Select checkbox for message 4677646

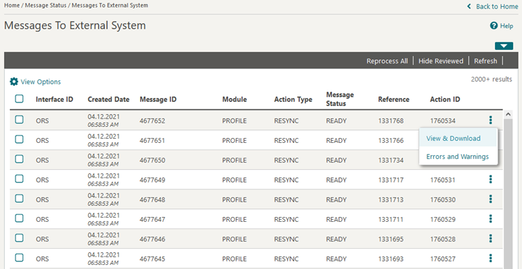pyautogui.click(x=20, y=238)
